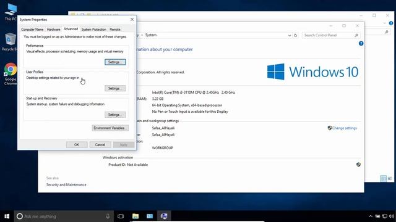Click the Ask me anything search box
The image size is (396, 222).
pyautogui.click(x=64, y=216)
